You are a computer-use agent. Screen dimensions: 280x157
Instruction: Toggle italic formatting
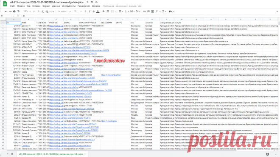(x=90, y=11)
